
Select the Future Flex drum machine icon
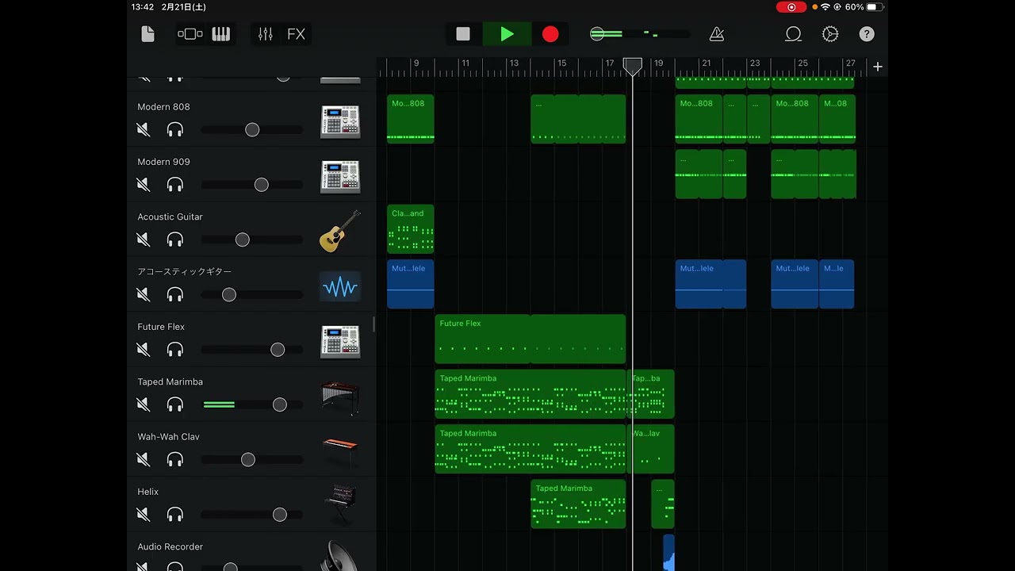point(340,341)
